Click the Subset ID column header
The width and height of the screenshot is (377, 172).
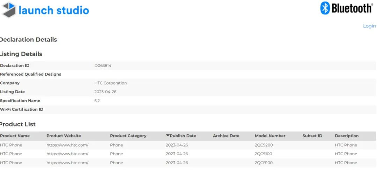tap(312, 136)
